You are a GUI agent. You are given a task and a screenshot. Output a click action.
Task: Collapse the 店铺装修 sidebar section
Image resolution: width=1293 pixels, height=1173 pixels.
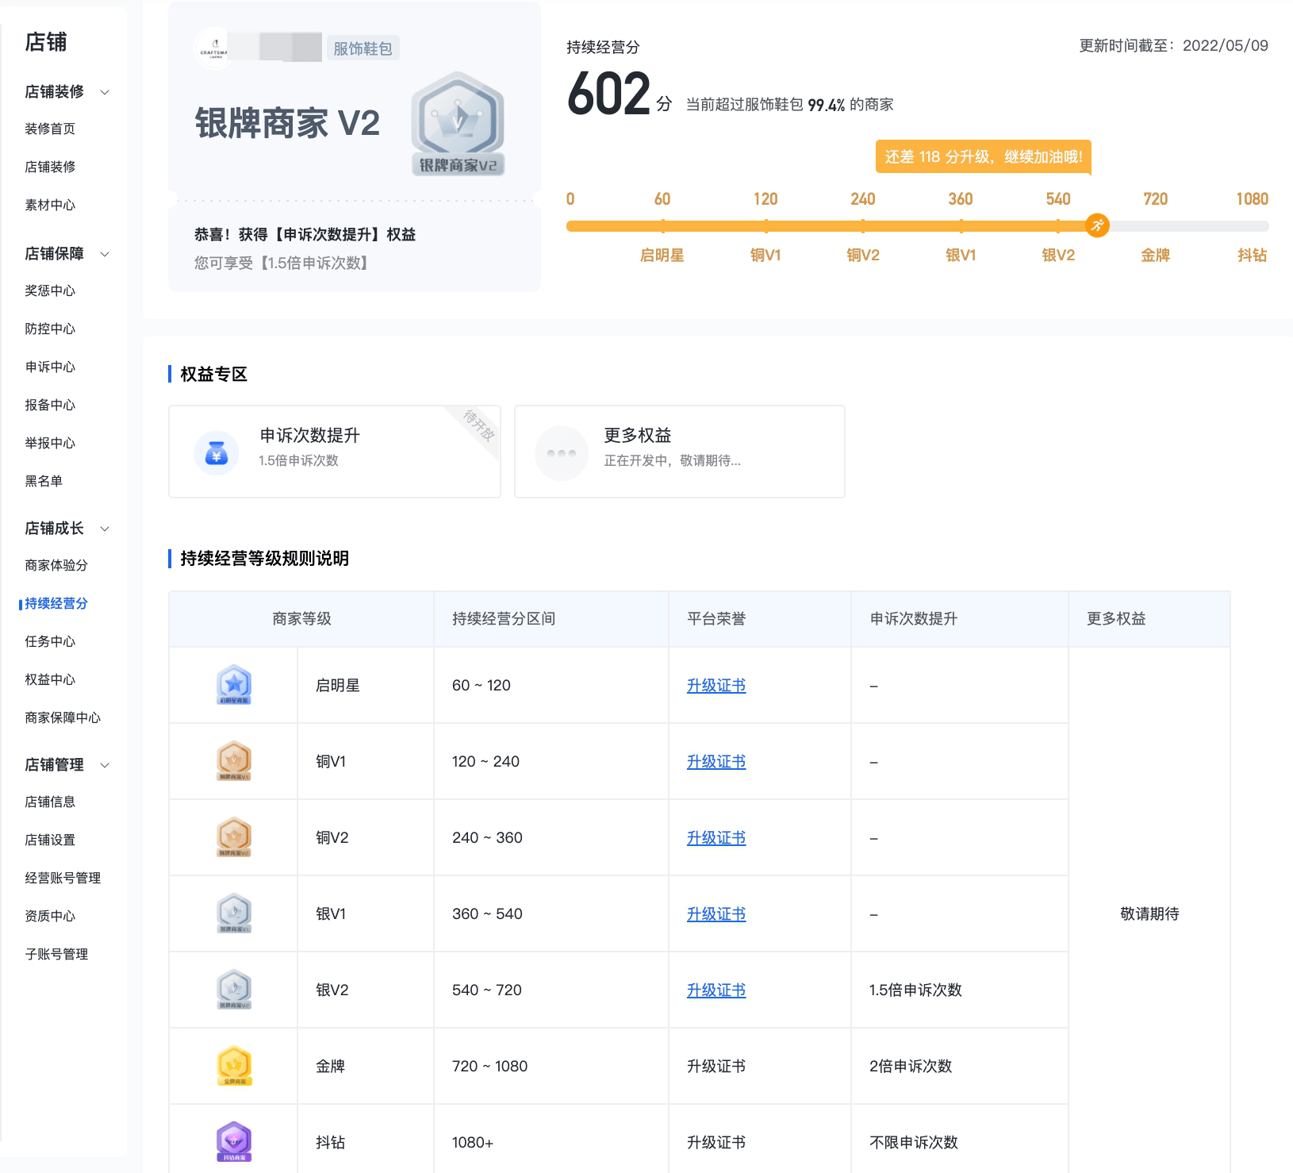point(105,91)
